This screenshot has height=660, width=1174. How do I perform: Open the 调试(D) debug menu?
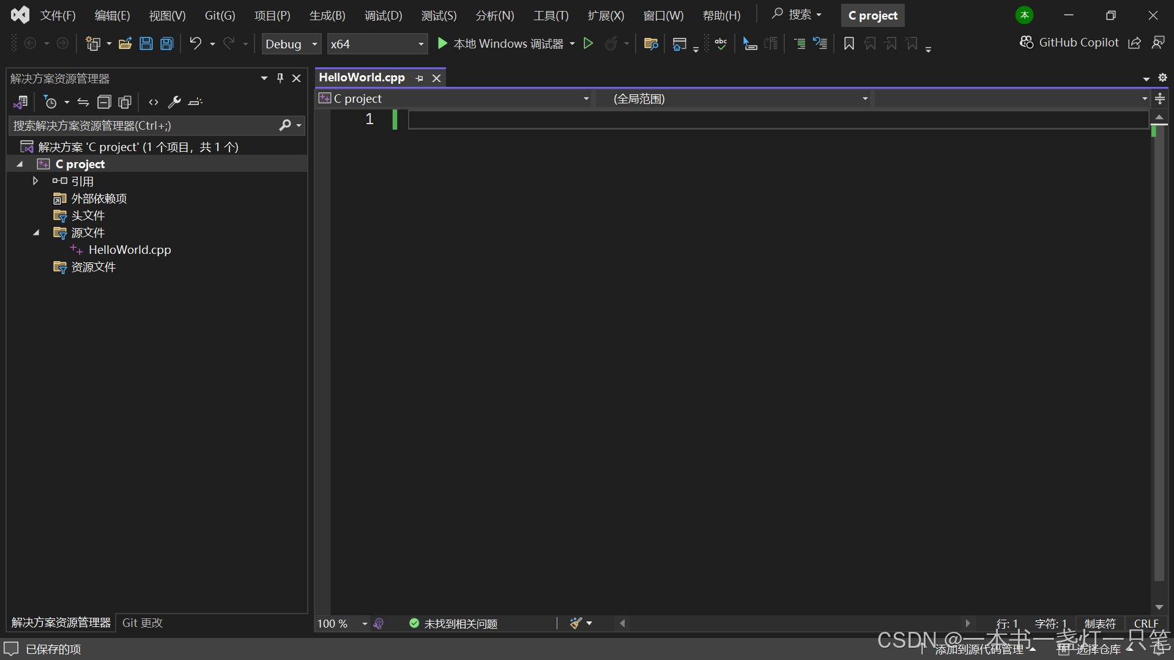(383, 15)
